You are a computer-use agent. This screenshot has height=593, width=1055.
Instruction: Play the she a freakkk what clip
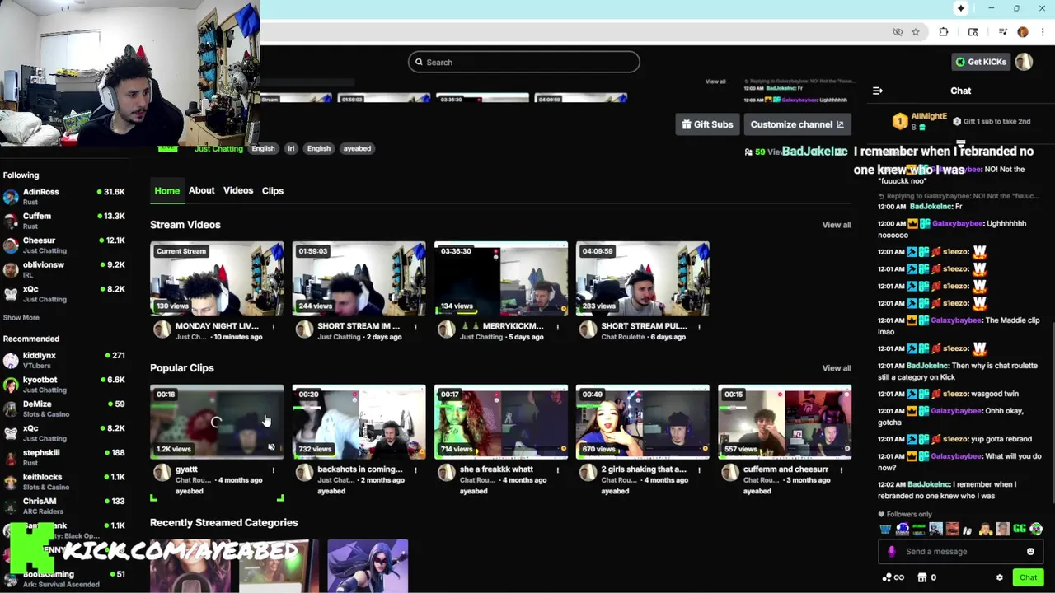pyautogui.click(x=500, y=422)
